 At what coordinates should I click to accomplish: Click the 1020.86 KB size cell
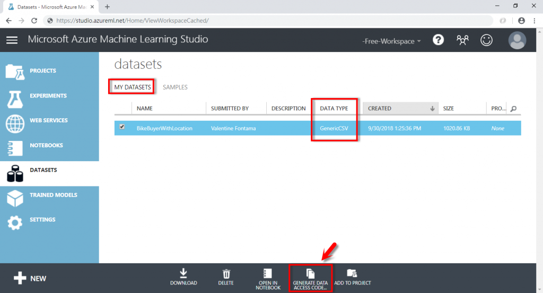(x=457, y=128)
